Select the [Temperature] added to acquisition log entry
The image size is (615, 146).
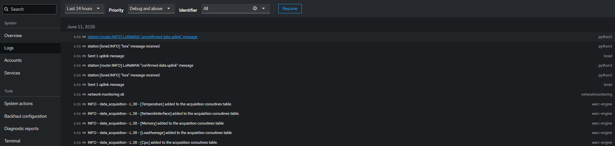pos(338,104)
